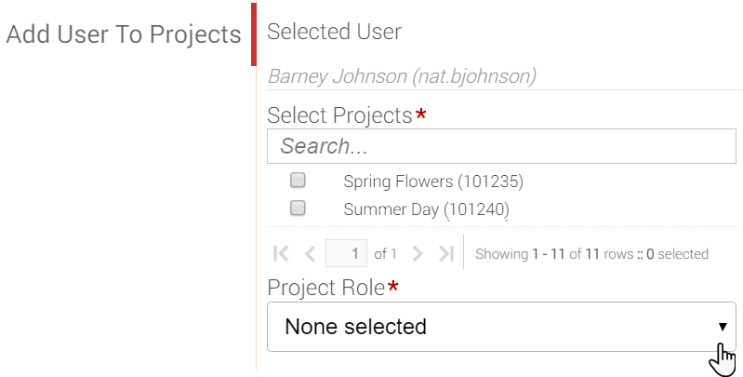Focus the project Search... field

point(501,146)
